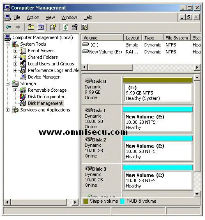Expand the Removable Storage node
This screenshot has width=205, height=220.
click(x=15, y=90)
